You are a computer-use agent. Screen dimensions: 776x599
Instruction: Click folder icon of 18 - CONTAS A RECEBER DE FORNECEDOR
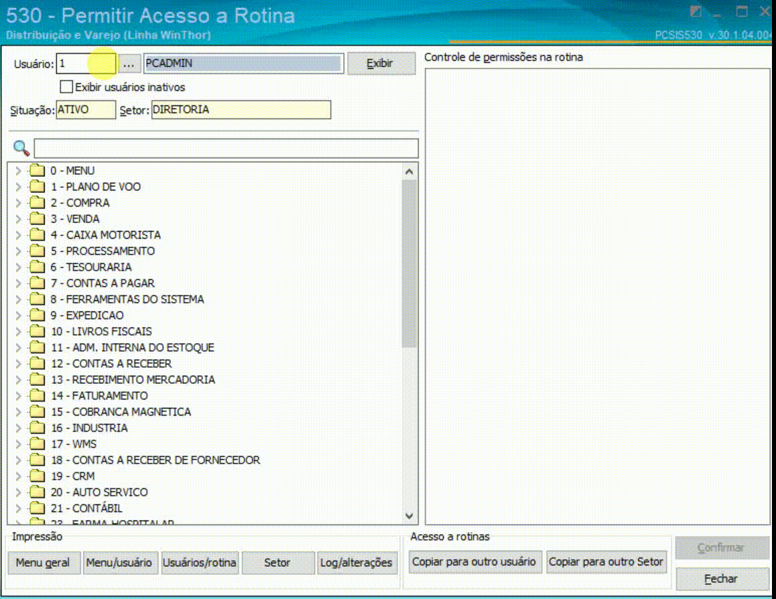click(x=37, y=460)
